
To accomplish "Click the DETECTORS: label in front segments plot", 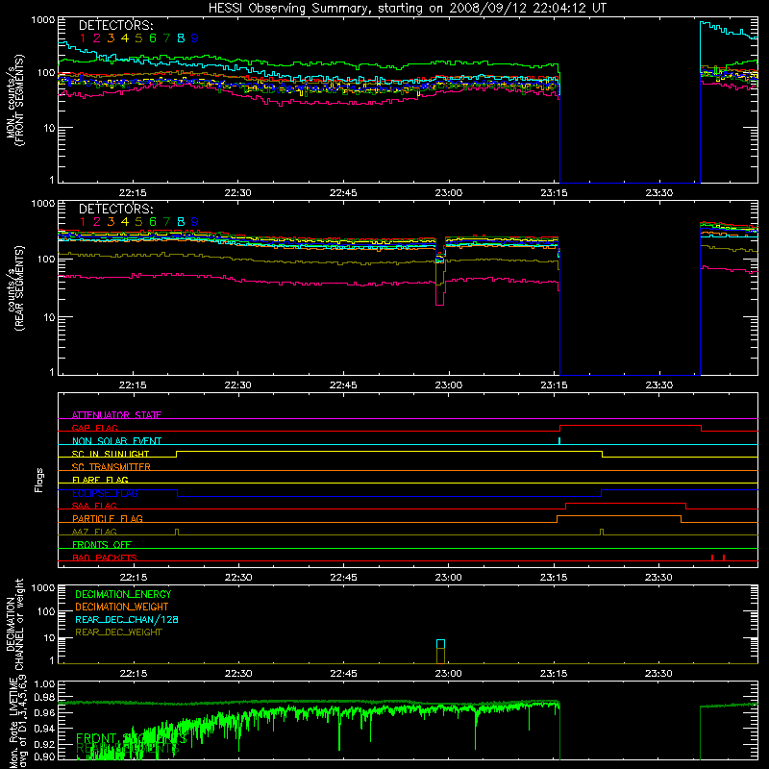I will click(x=115, y=25).
